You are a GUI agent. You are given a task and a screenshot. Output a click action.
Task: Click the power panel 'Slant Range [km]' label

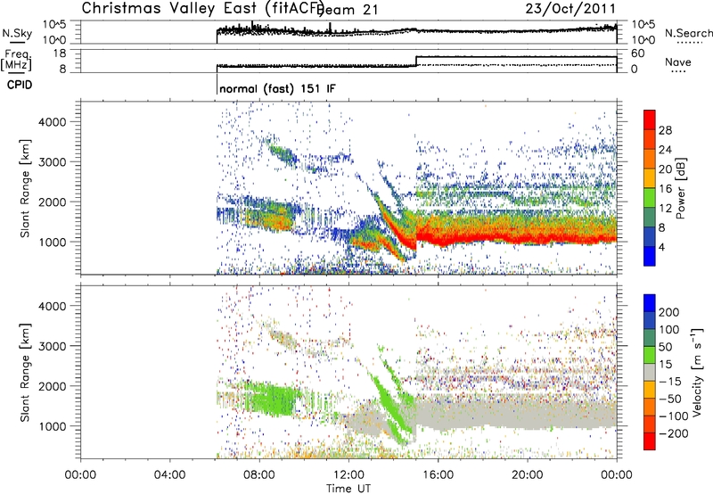(25, 188)
